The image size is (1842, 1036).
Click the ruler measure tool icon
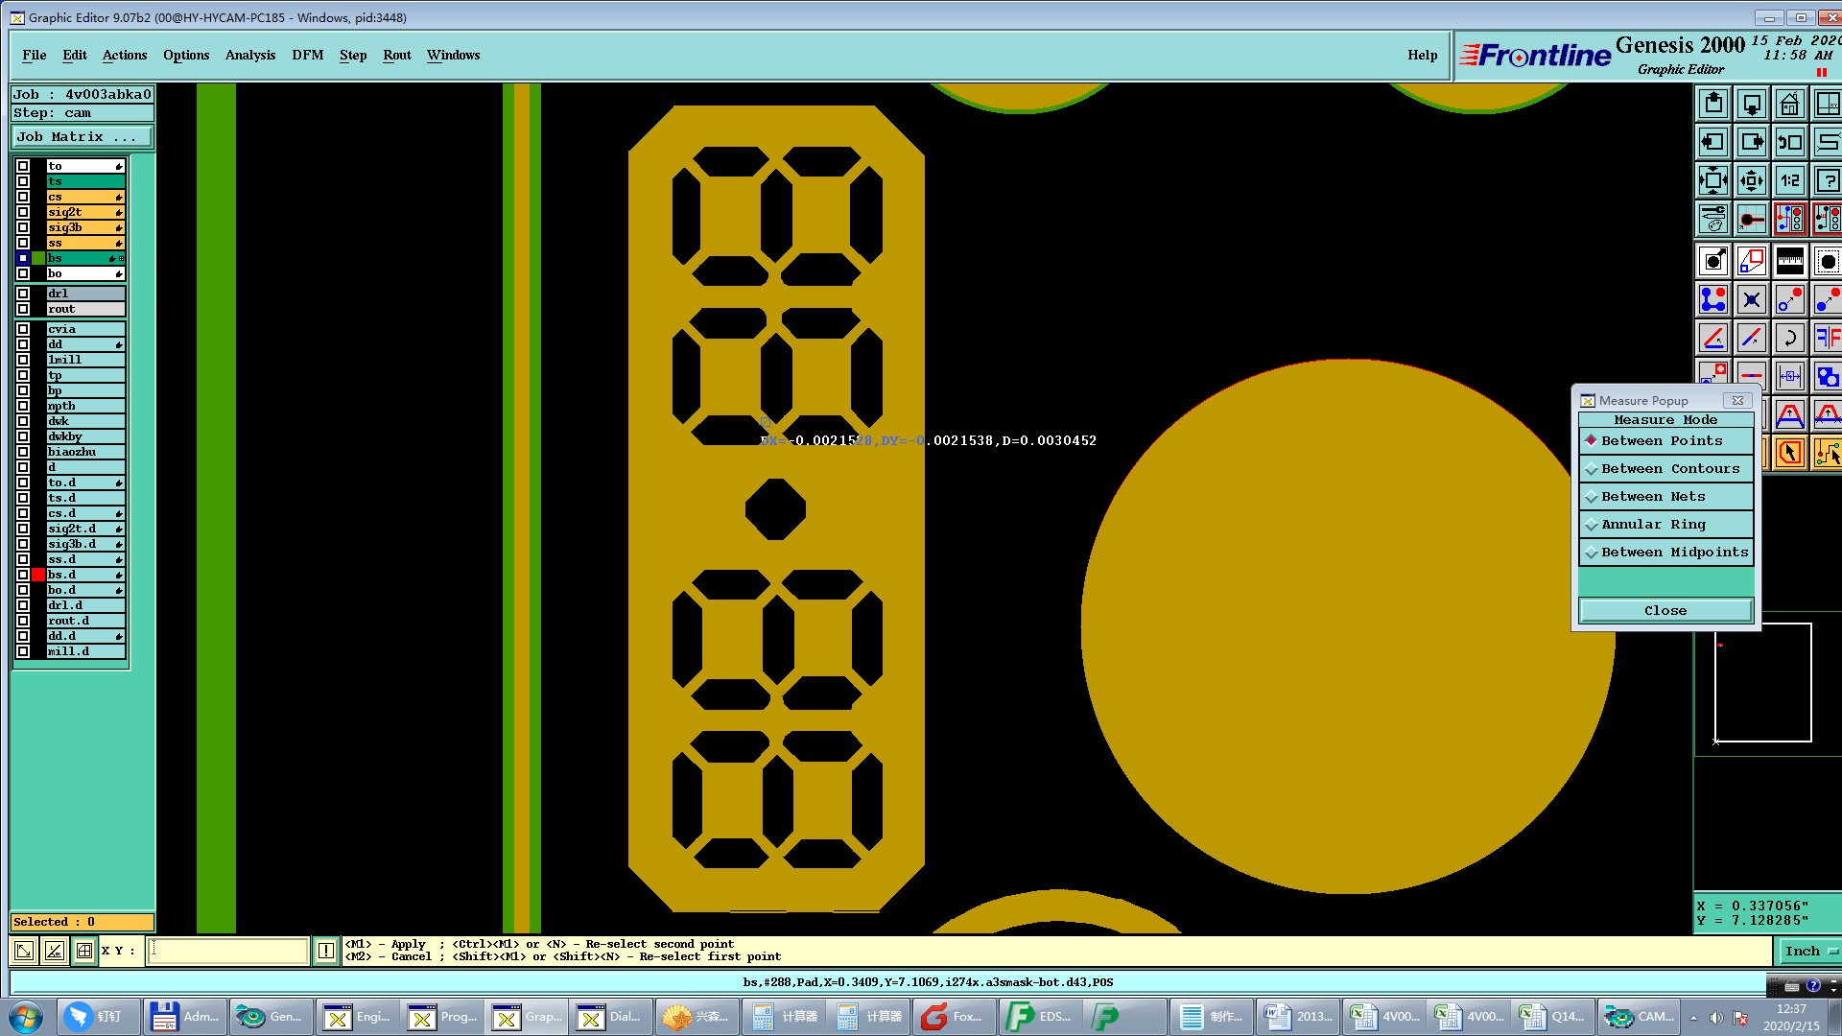pyautogui.click(x=1789, y=261)
